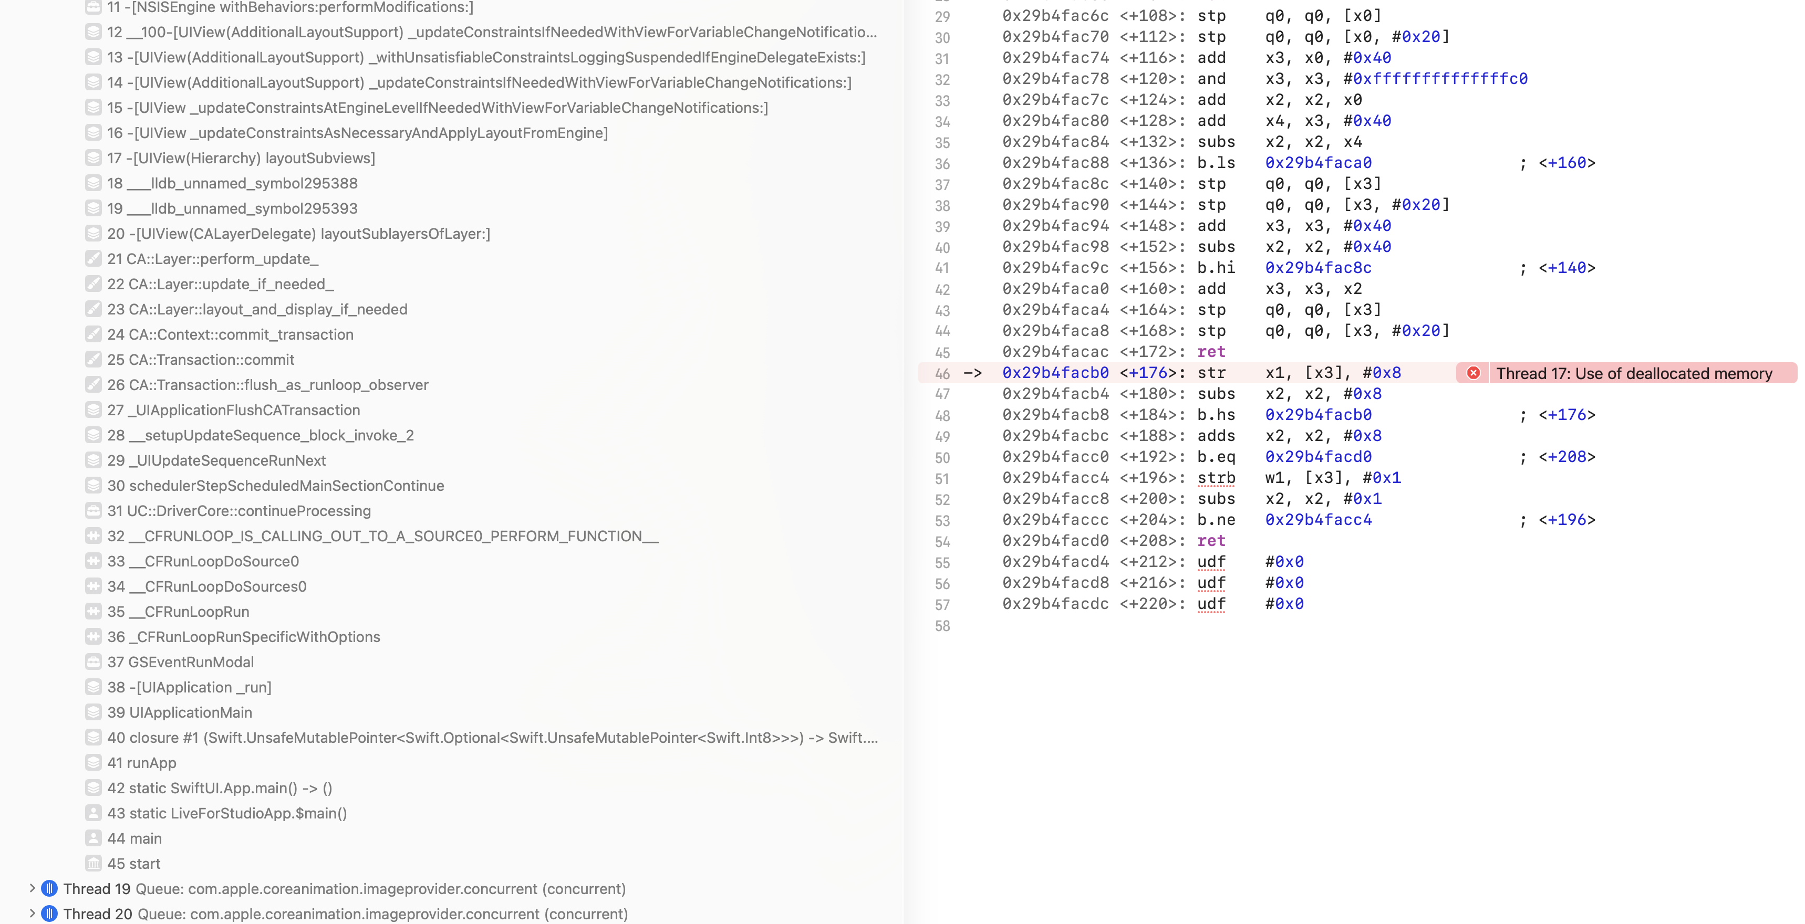Click frame icon beside CA::Layer::perform_update_
Image resolution: width=1805 pixels, height=924 pixels.
pyautogui.click(x=93, y=258)
